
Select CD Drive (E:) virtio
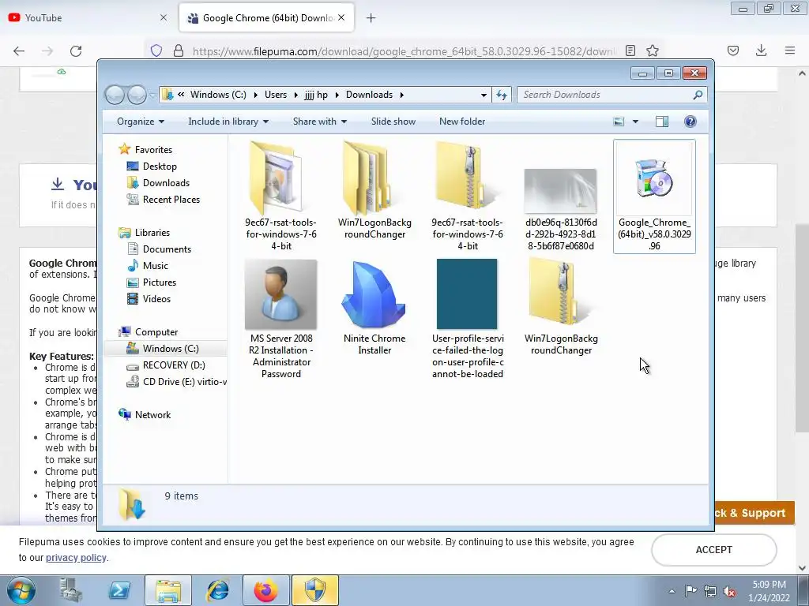tap(176, 382)
